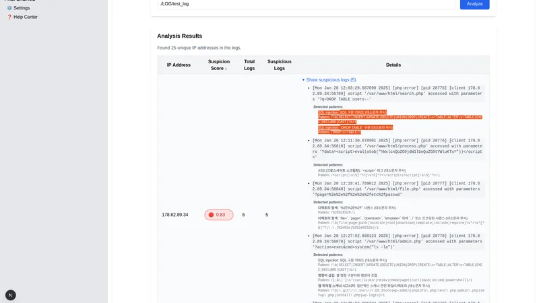
Task: Click the search.php DROP TABLE log entry
Action: point(398,94)
